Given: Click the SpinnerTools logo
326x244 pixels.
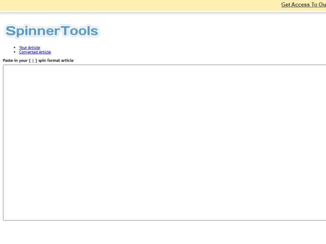Looking at the screenshot, I should pyautogui.click(x=51, y=31).
